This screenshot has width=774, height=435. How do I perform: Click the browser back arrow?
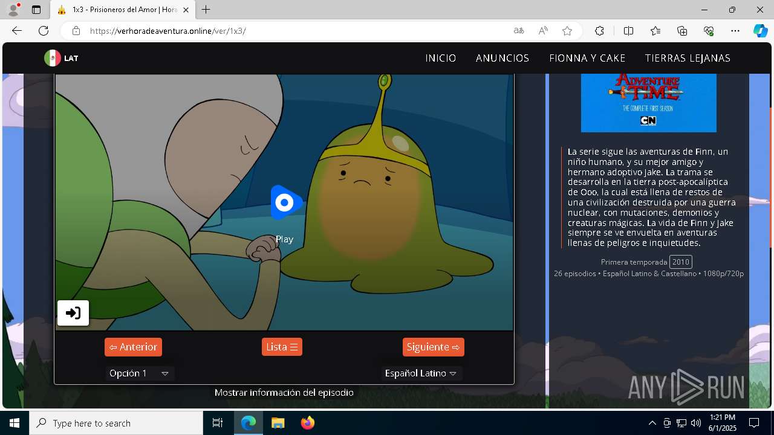pyautogui.click(x=17, y=31)
